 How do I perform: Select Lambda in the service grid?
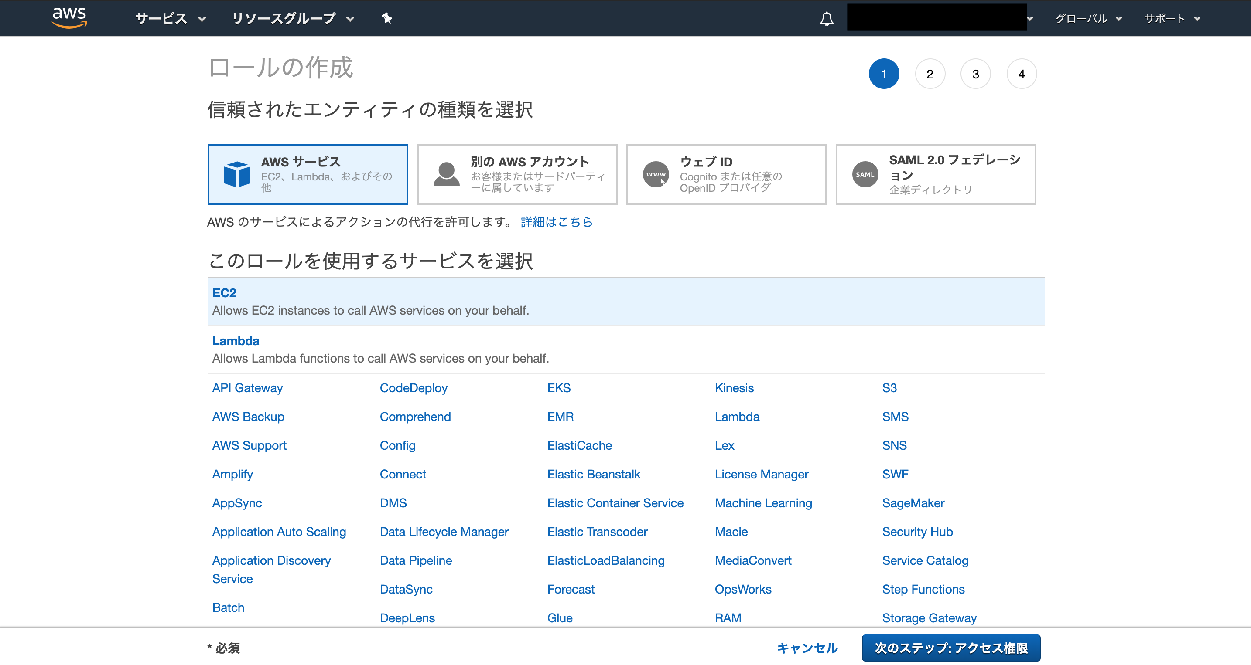(x=737, y=416)
